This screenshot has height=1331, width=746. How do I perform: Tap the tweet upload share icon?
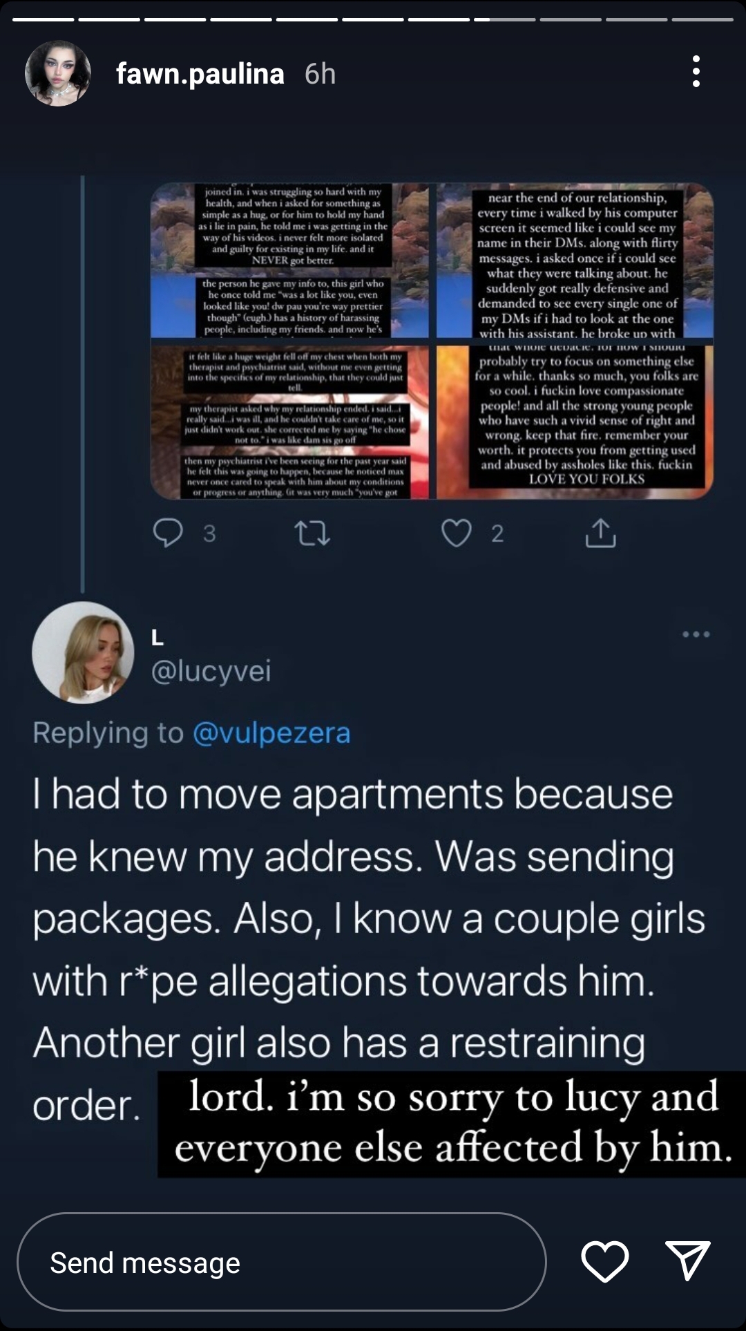(600, 533)
